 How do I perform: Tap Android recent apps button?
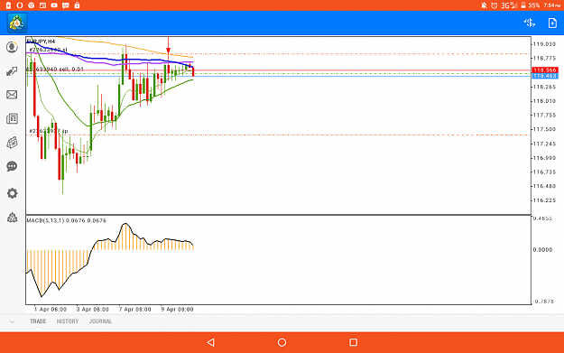click(353, 342)
